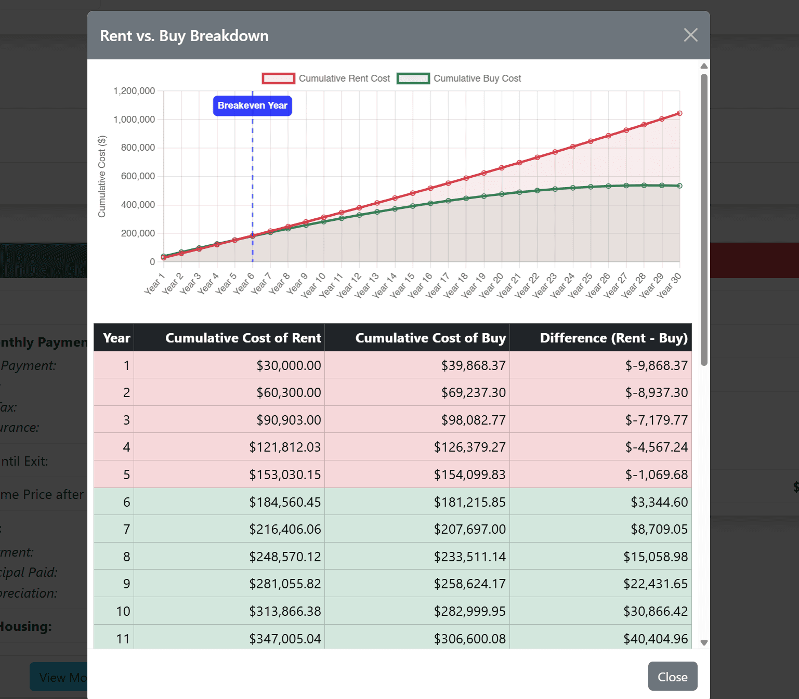Click the Difference (Rent - Buy) header
The image size is (799, 699).
pyautogui.click(x=614, y=338)
